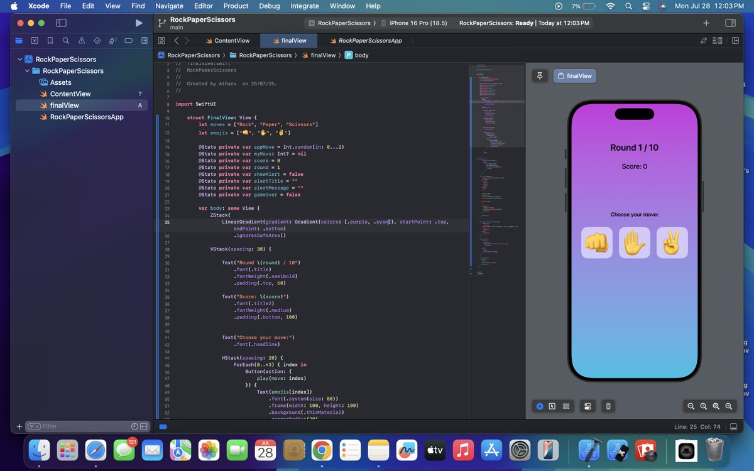Add a new file with plus button
Viewport: 754px width, 471px height.
[x=19, y=426]
